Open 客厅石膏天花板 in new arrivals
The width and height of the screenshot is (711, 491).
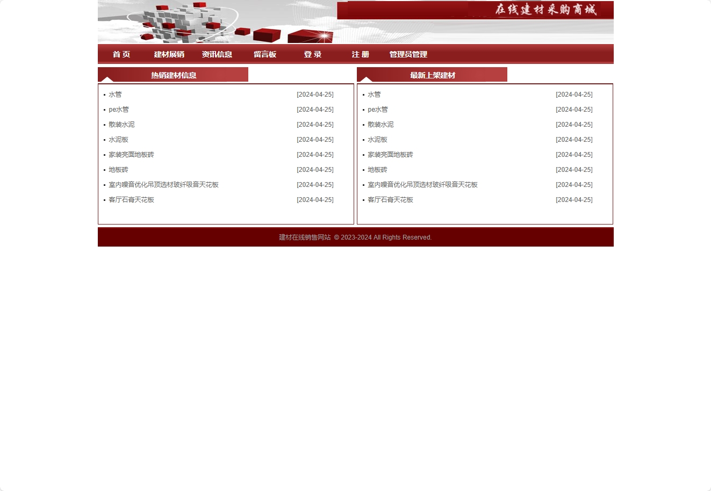(391, 199)
